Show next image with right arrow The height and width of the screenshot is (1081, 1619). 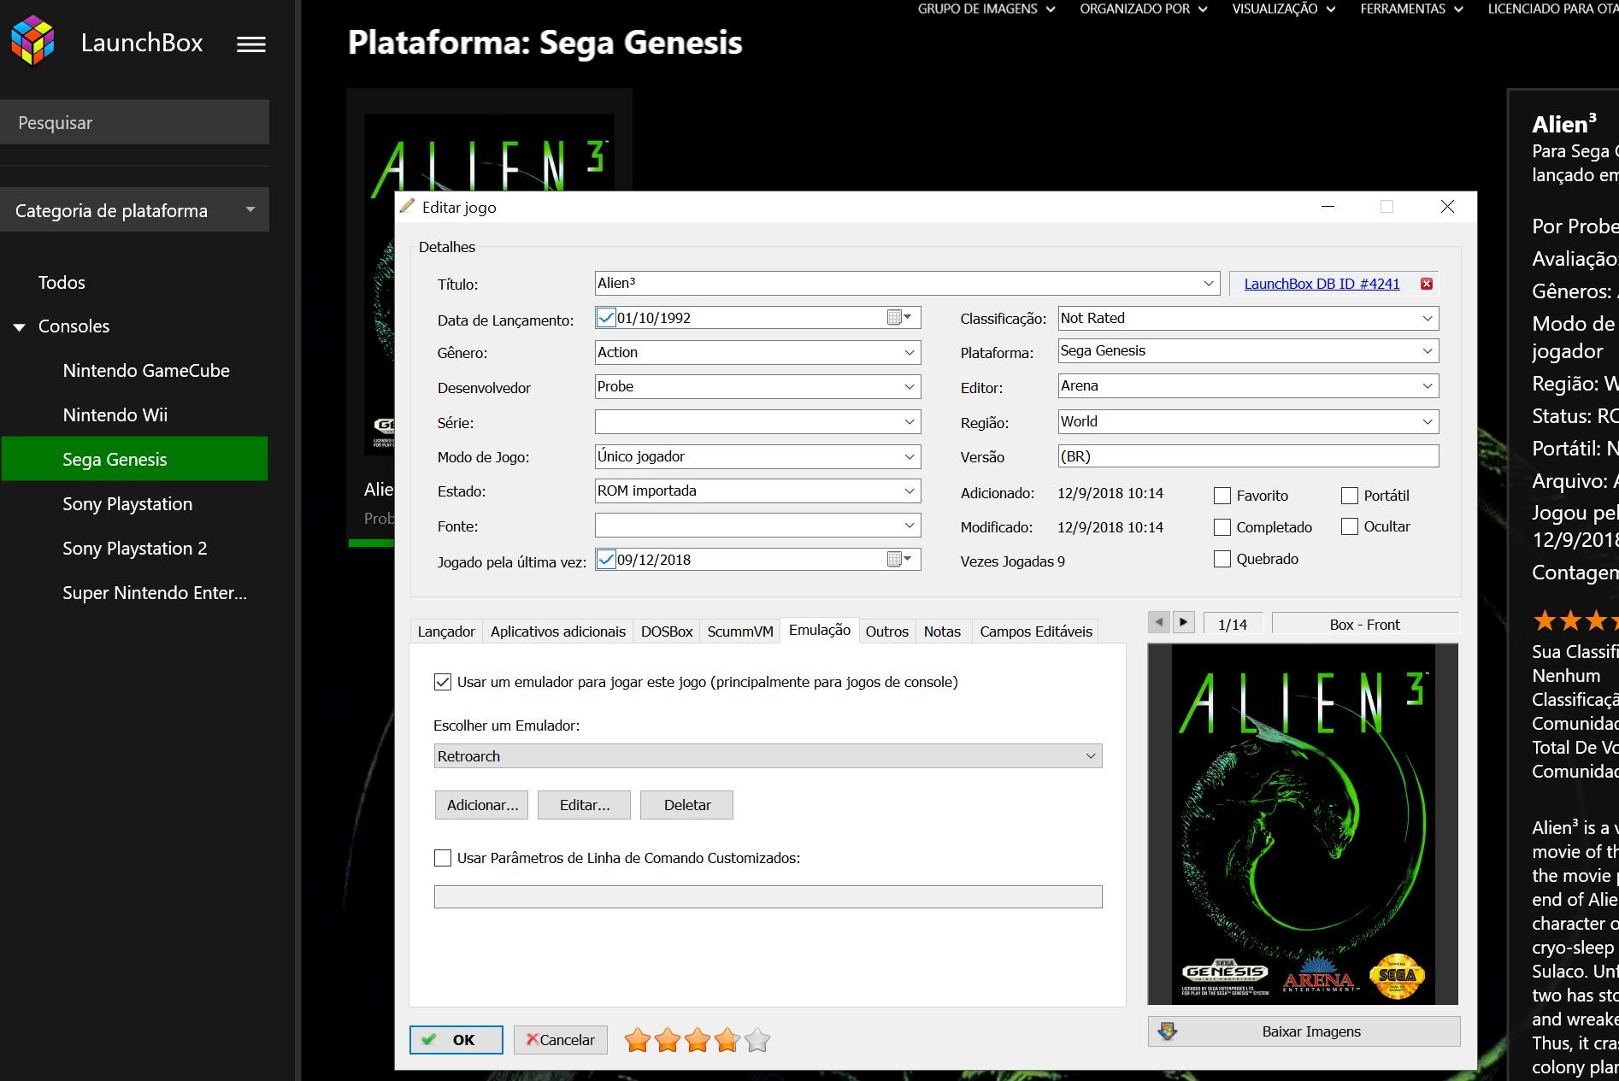point(1183,622)
